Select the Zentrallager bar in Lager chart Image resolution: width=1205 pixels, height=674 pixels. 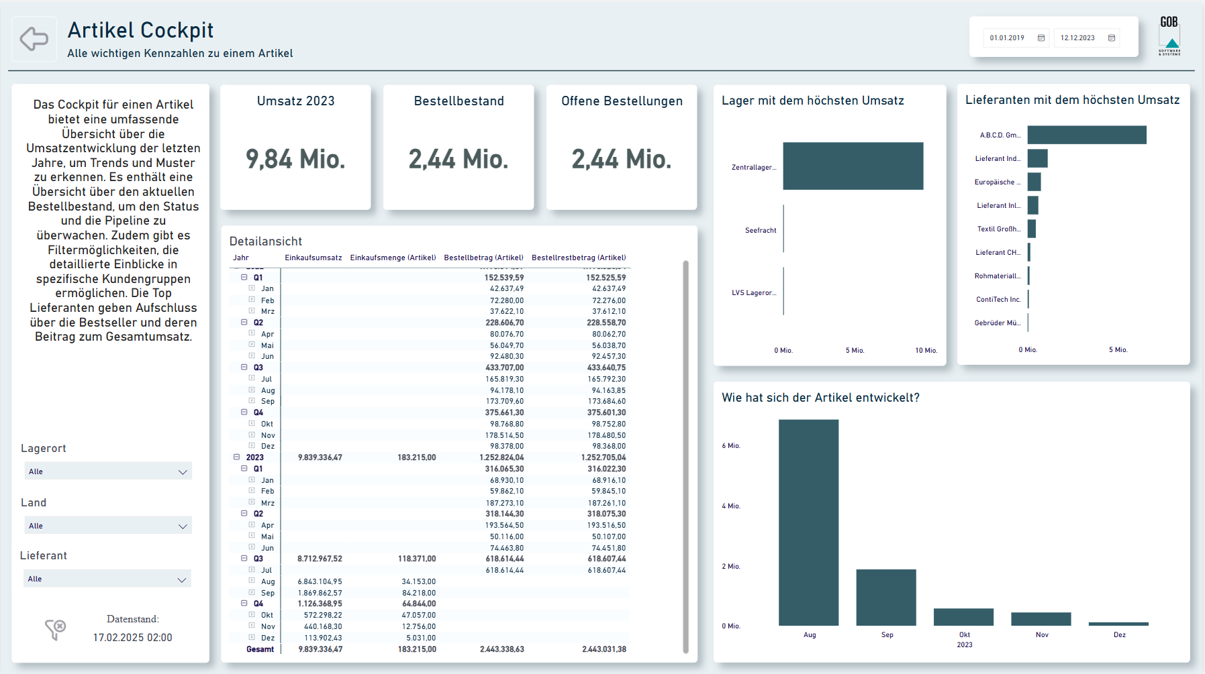pos(853,166)
